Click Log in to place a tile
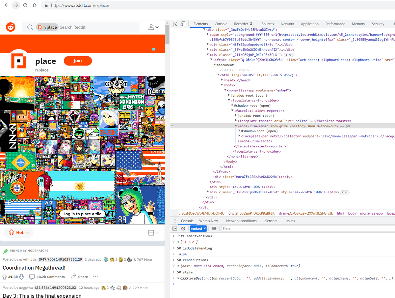Screen dimensions: 395x298 click(x=82, y=214)
